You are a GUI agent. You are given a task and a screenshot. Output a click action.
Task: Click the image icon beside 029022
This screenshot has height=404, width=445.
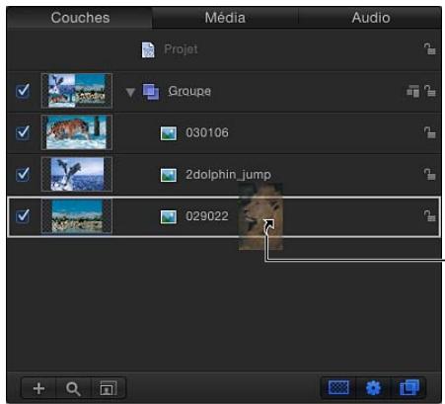[169, 217]
